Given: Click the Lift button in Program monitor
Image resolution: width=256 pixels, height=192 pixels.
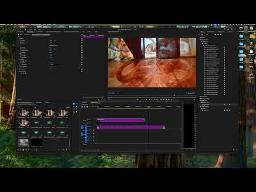Looking at the screenshot, I should [161, 100].
